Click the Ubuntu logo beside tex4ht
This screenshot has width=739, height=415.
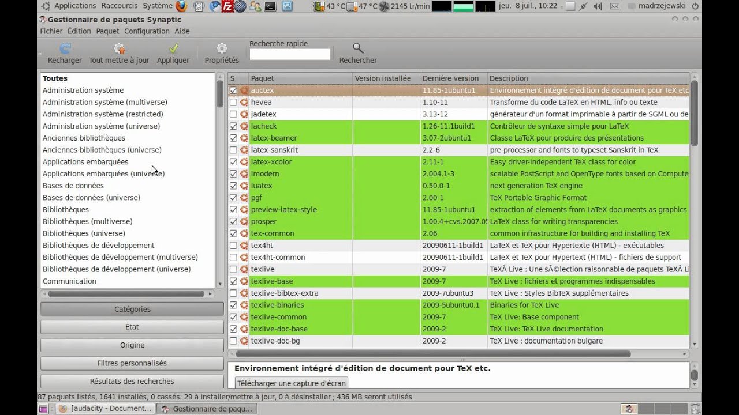[x=244, y=246]
